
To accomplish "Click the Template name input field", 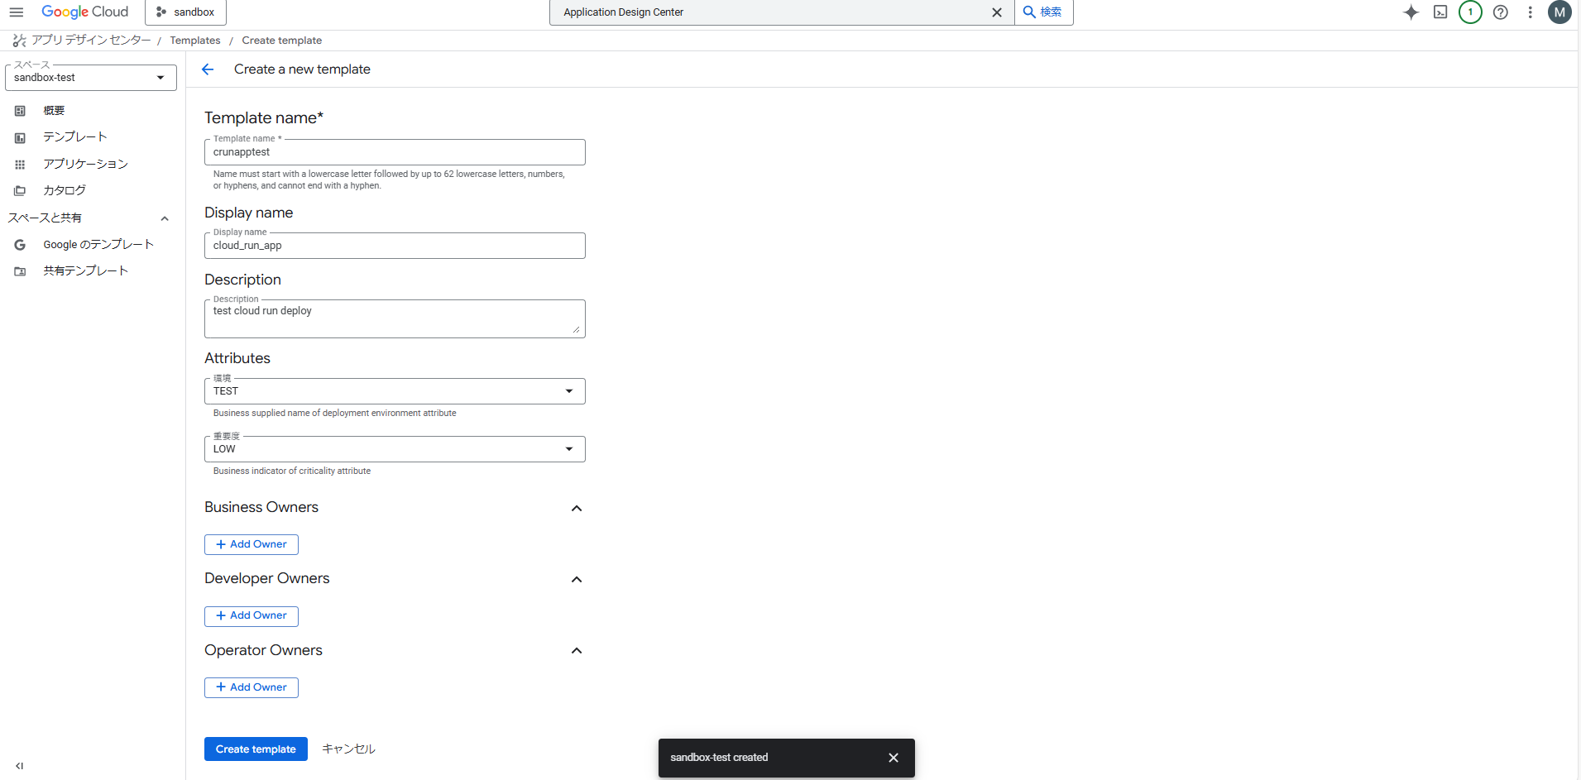I will 395,152.
